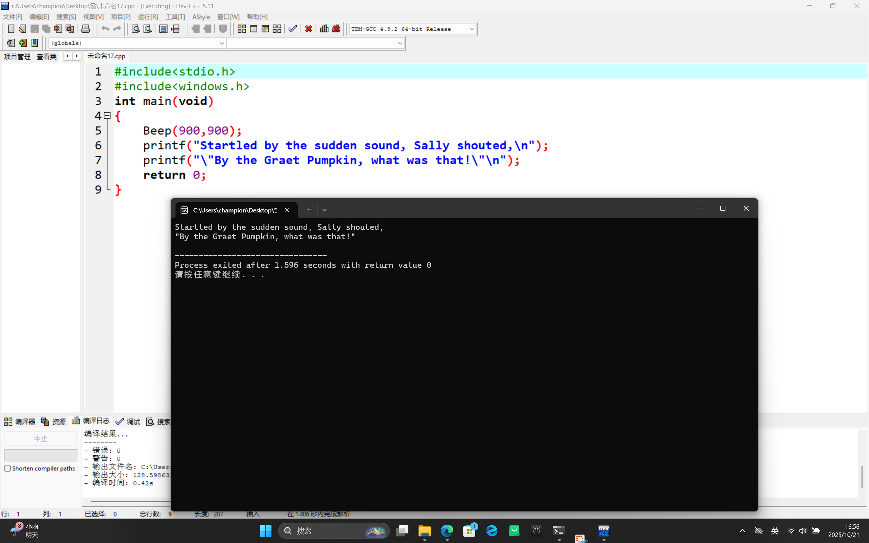
Task: Click the Compile icon with four colored squares
Action: pyautogui.click(x=242, y=29)
